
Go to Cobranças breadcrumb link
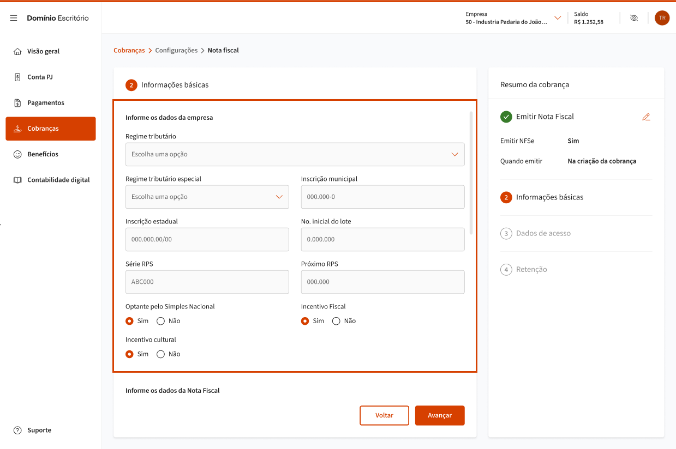pyautogui.click(x=129, y=50)
